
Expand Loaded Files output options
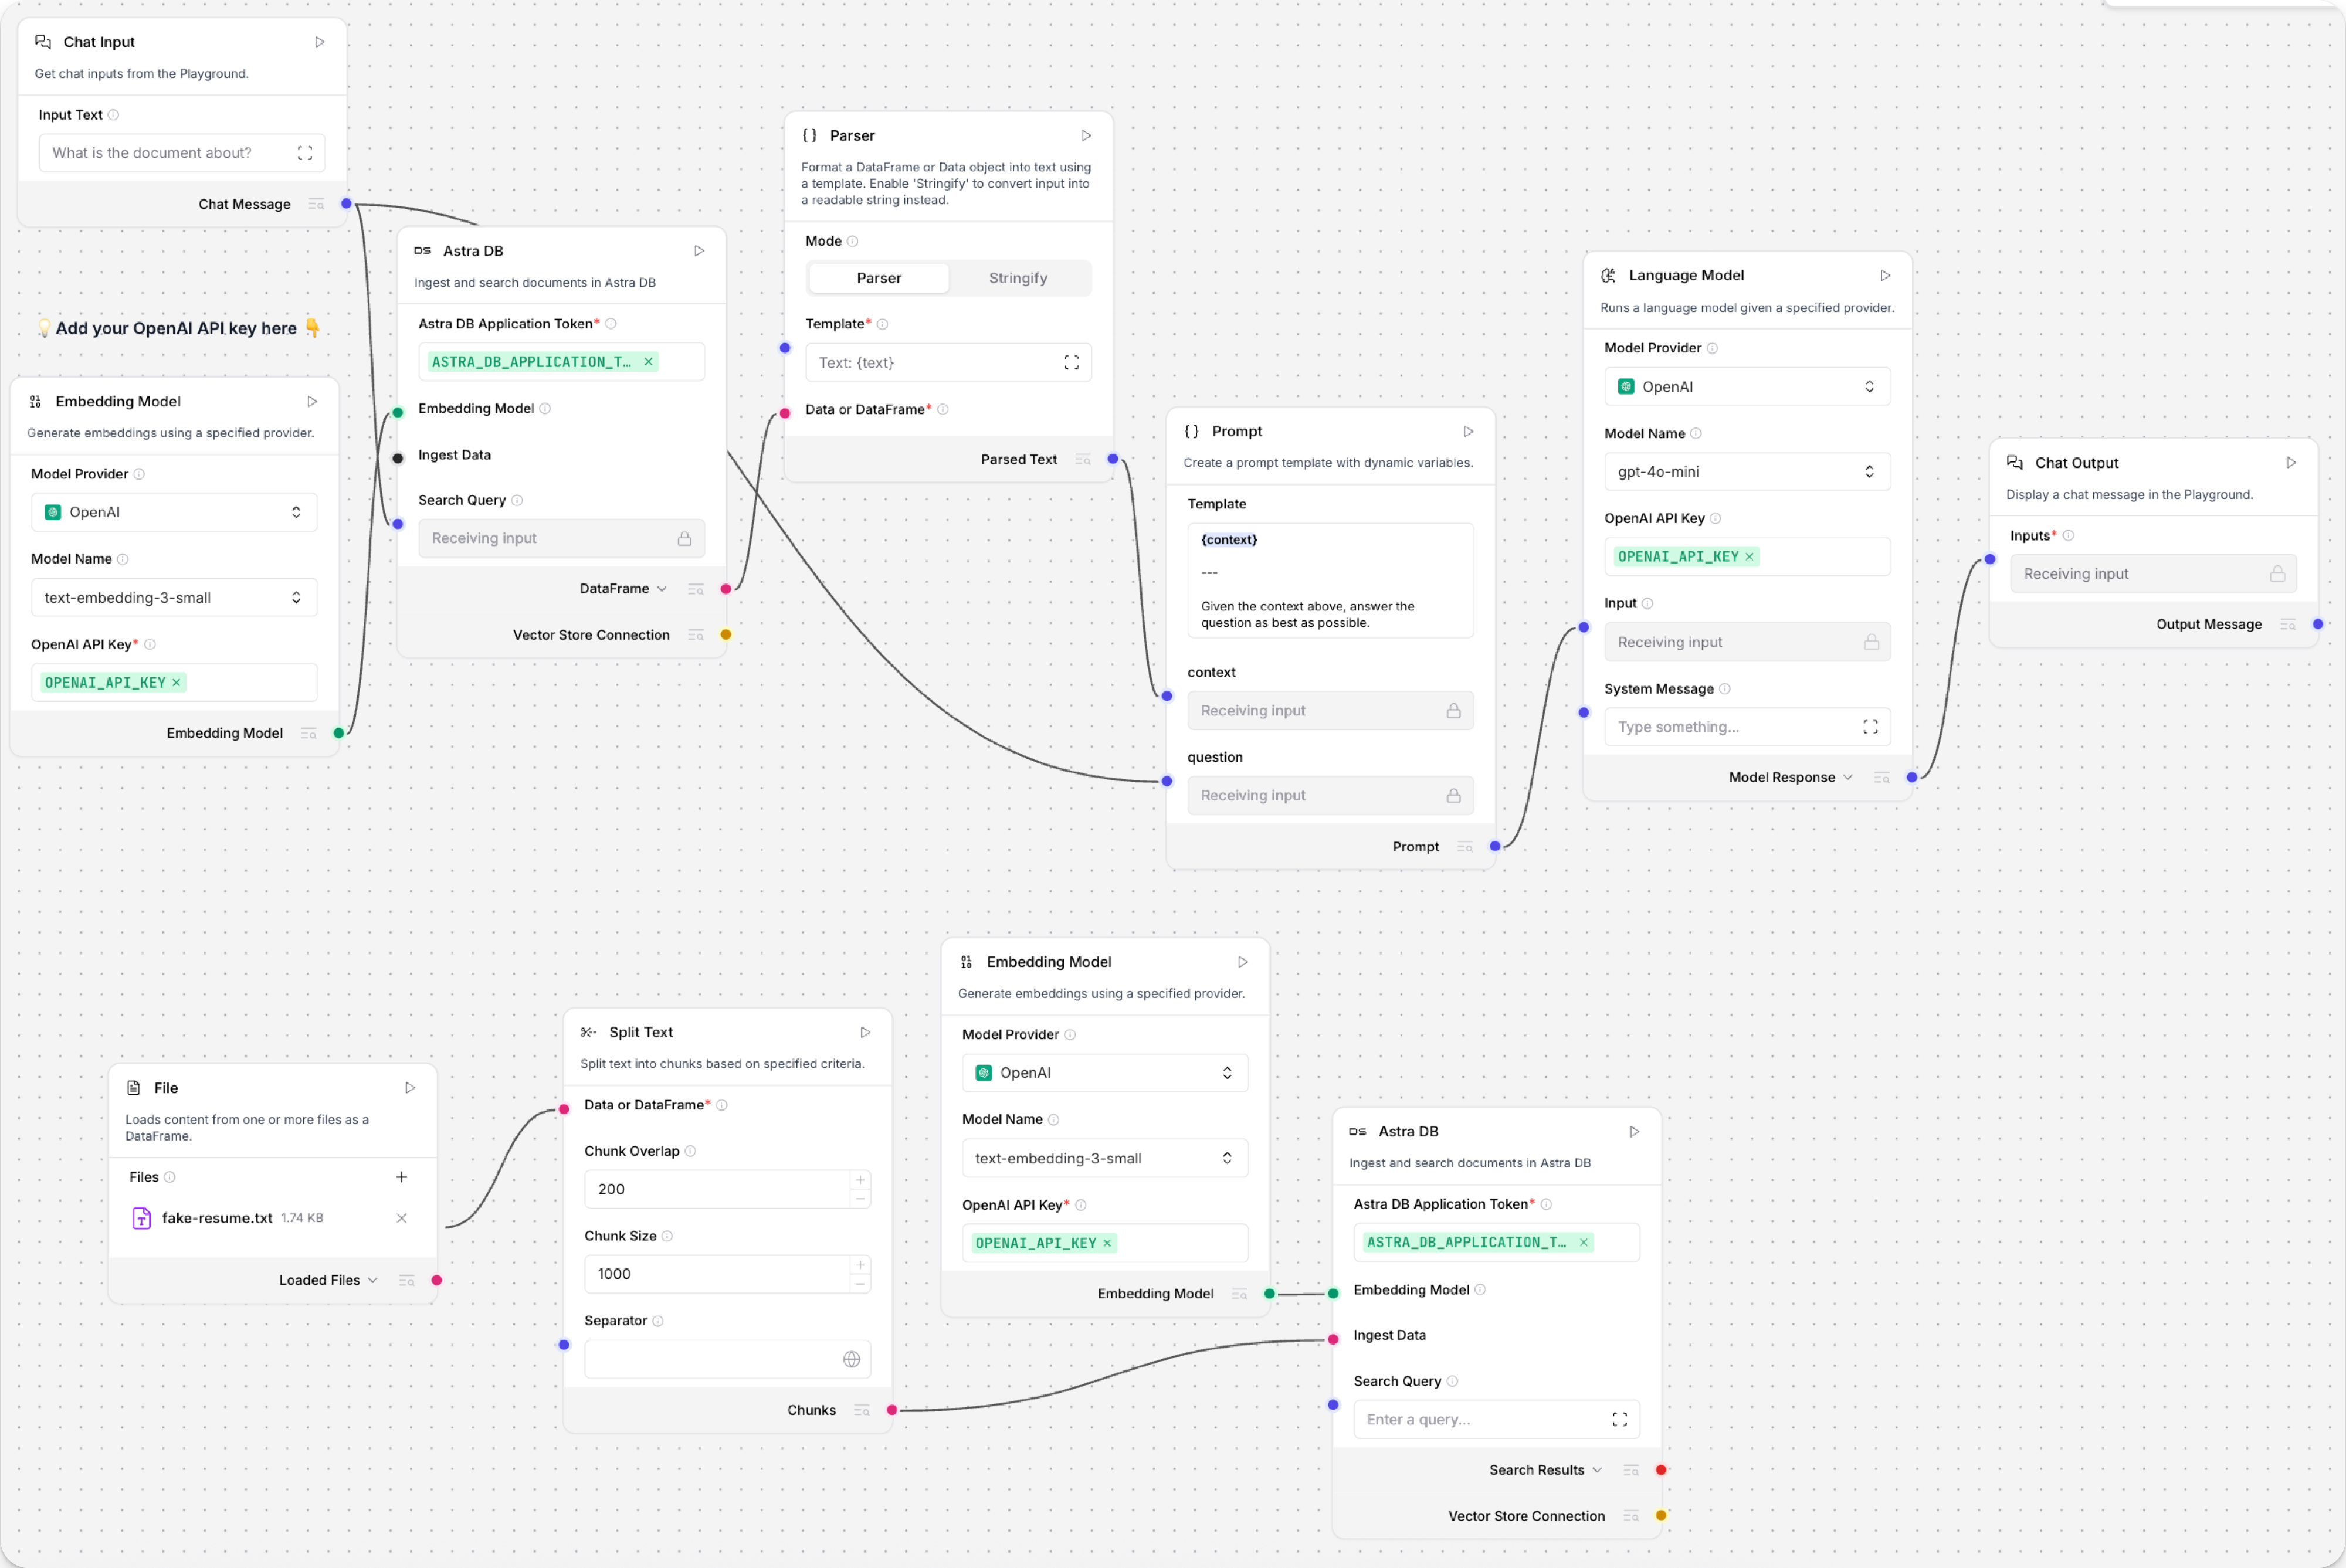click(372, 1280)
